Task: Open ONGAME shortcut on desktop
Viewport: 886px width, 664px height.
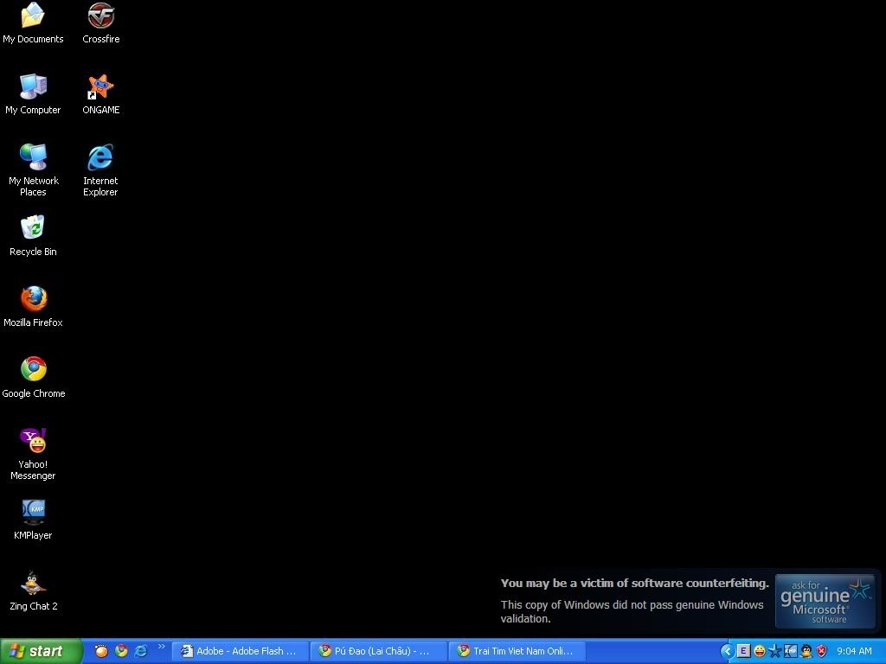Action: pyautogui.click(x=101, y=93)
